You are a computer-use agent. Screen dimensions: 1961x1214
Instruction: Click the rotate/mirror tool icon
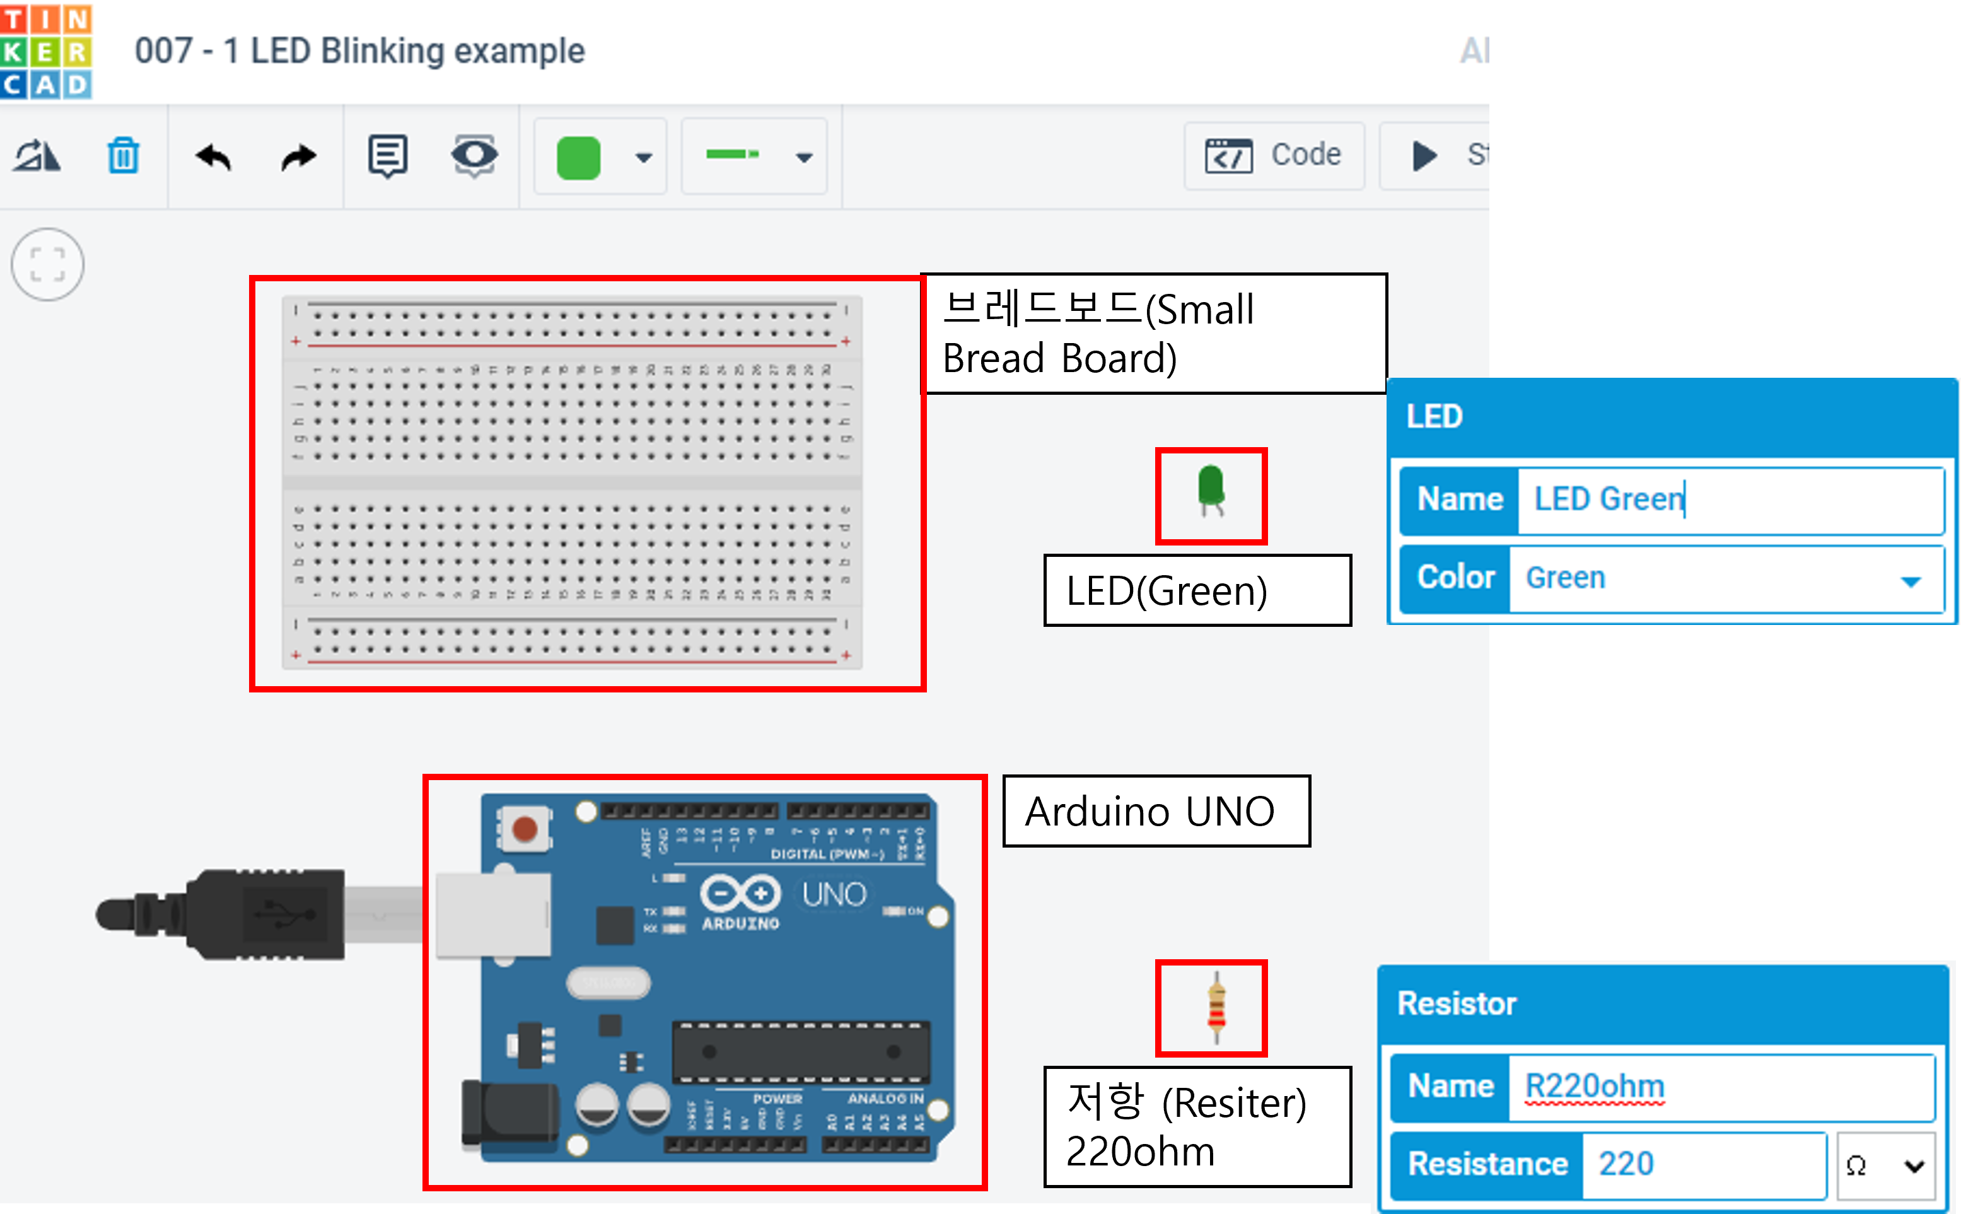(37, 156)
